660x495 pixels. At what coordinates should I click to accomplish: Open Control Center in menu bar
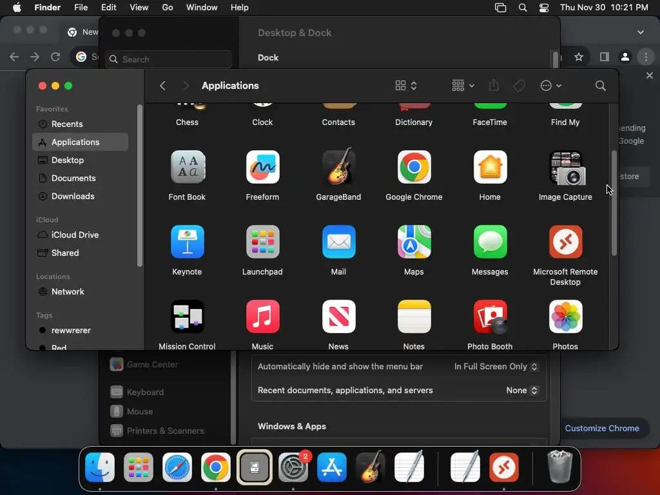point(544,8)
